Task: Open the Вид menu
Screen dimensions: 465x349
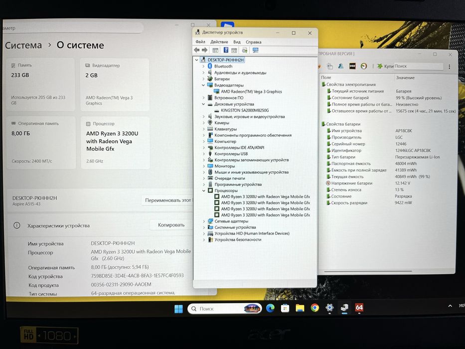Action: [237, 42]
